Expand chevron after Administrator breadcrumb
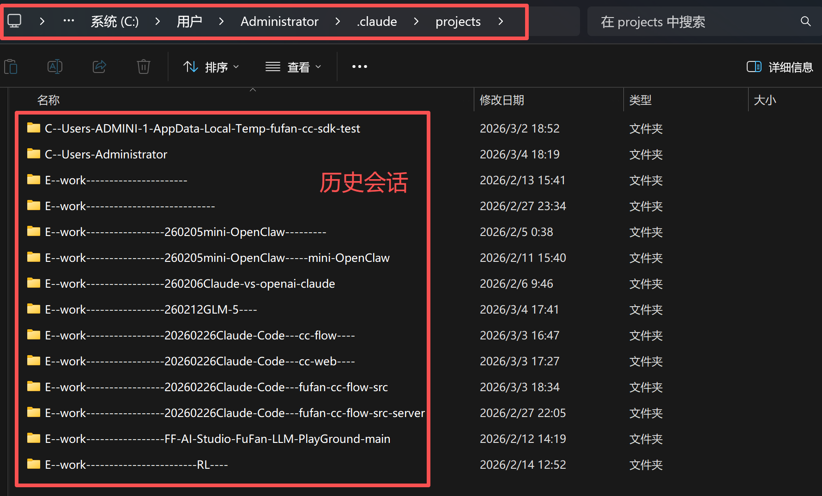 (338, 21)
